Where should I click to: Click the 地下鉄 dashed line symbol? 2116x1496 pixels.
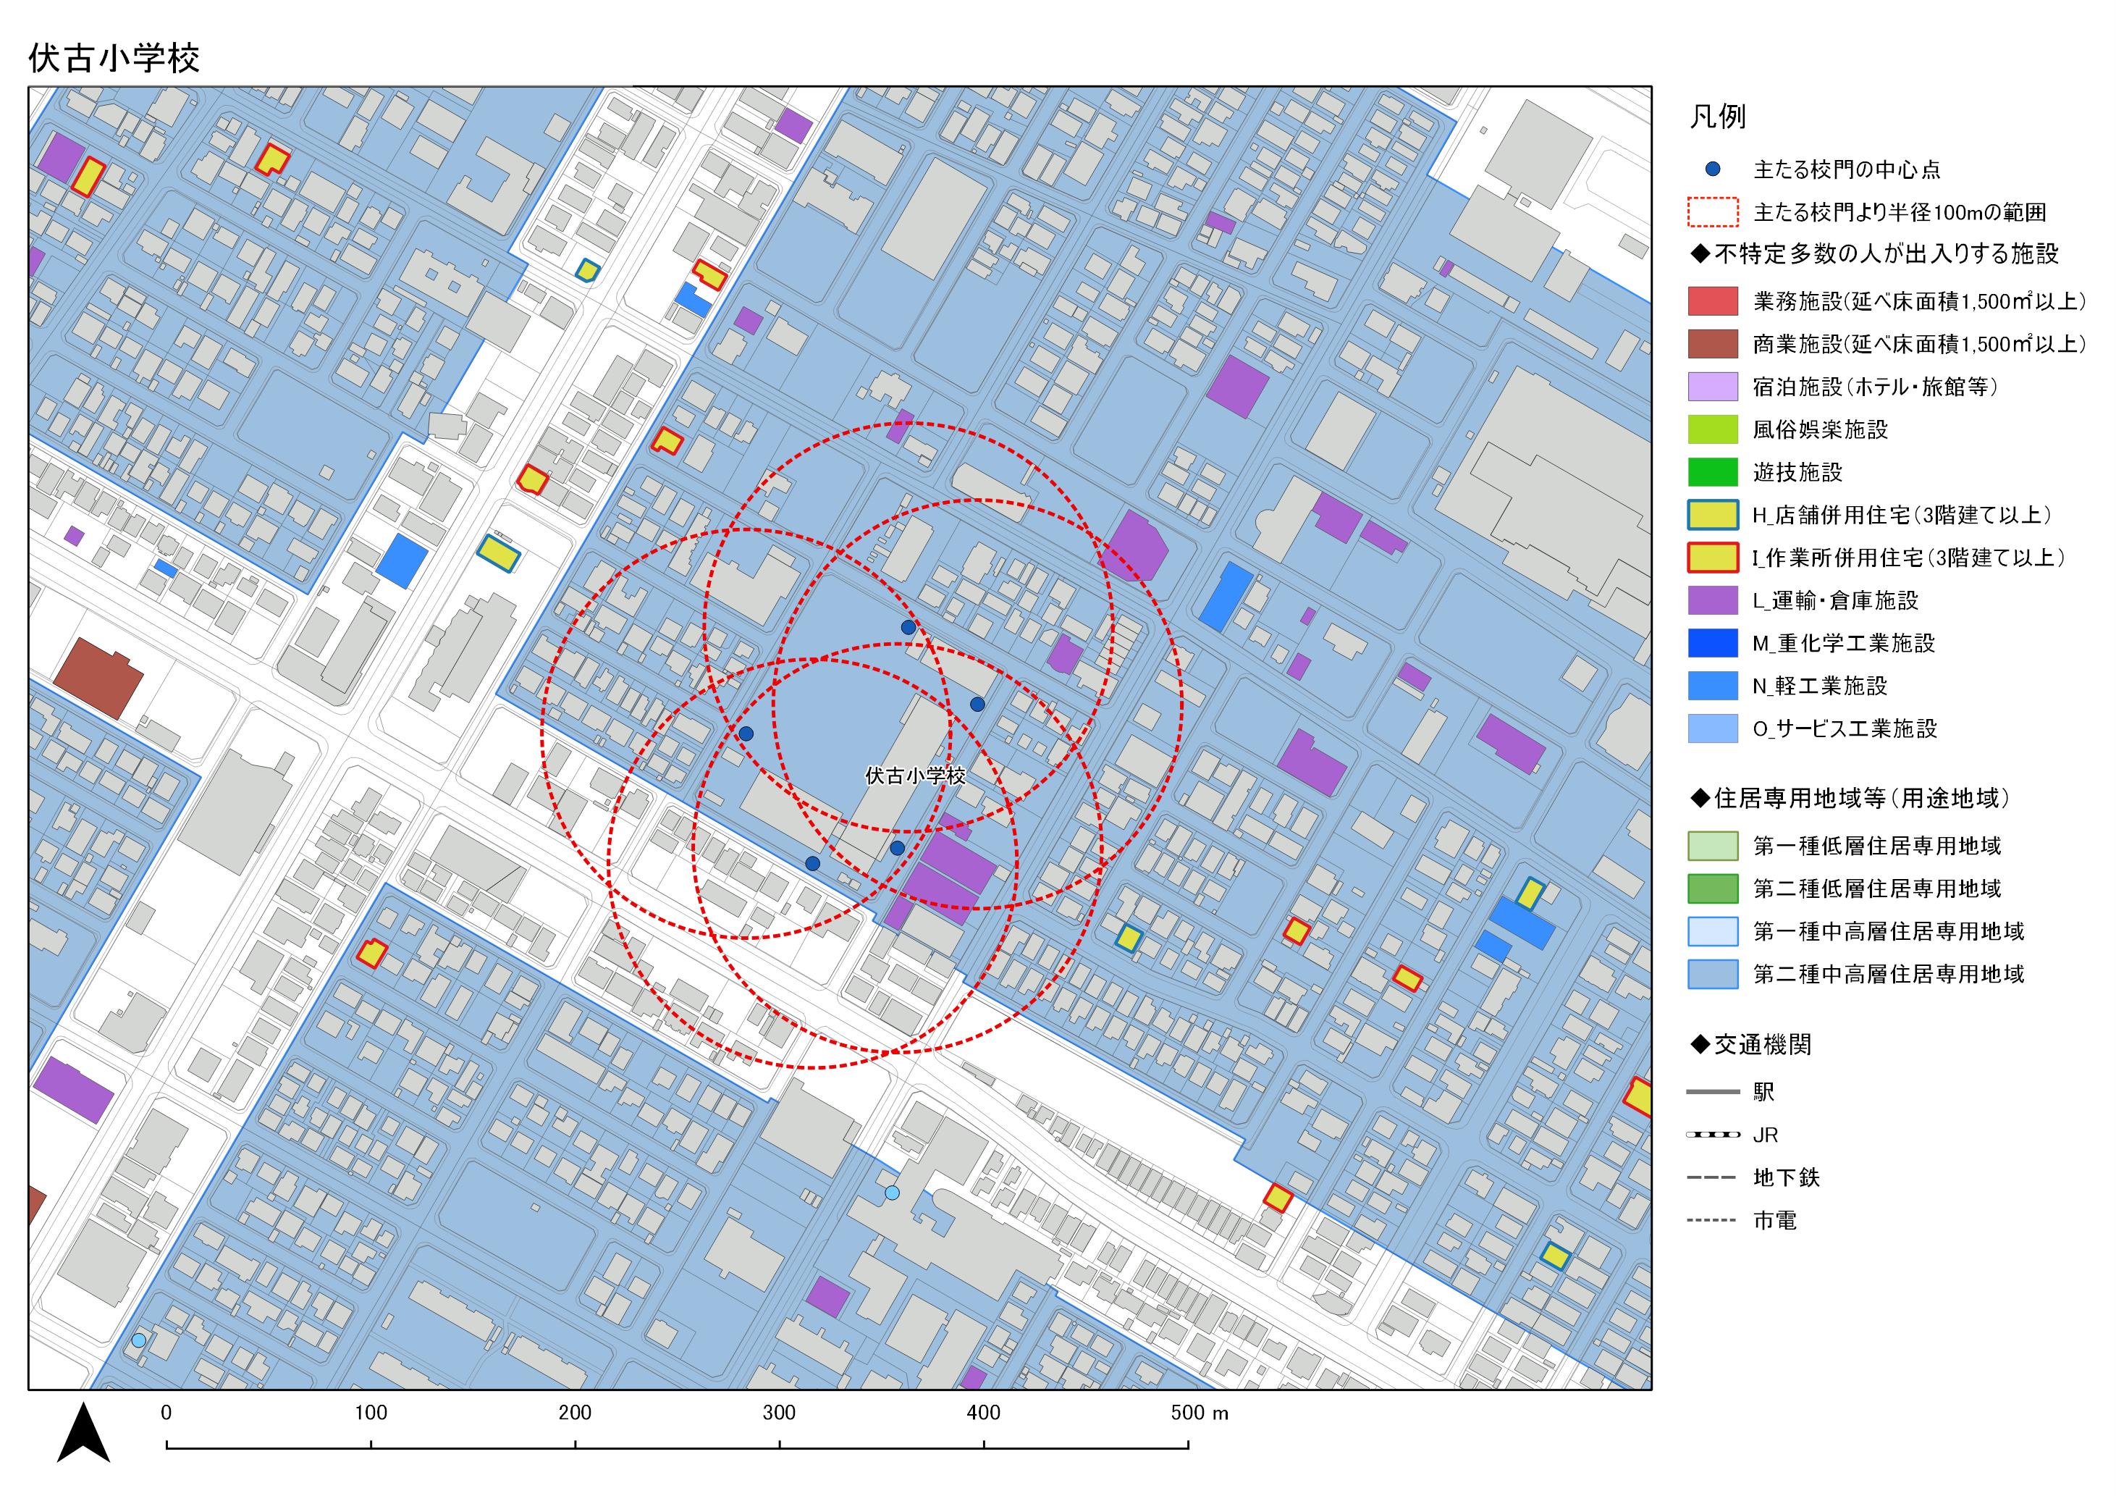pyautogui.click(x=1712, y=1178)
